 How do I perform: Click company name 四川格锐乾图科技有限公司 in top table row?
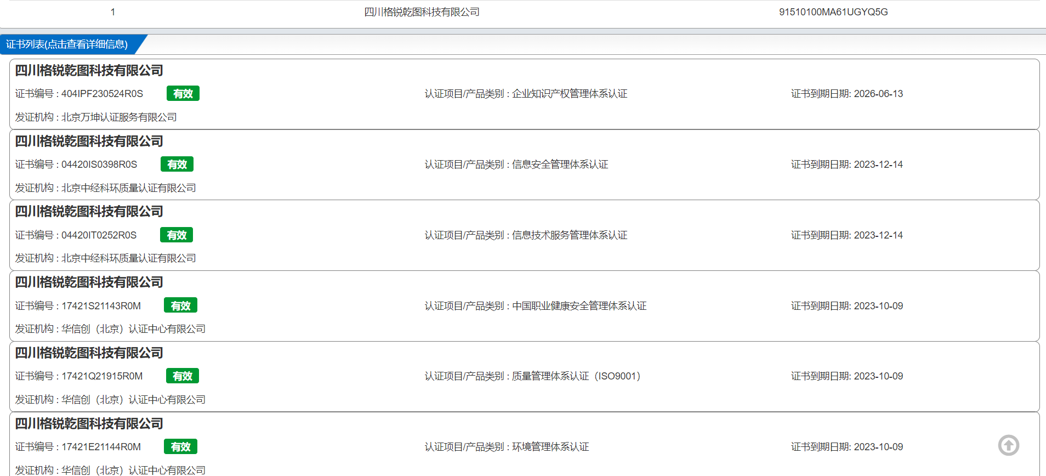(x=422, y=12)
